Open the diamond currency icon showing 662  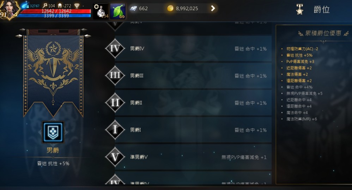[134, 8]
